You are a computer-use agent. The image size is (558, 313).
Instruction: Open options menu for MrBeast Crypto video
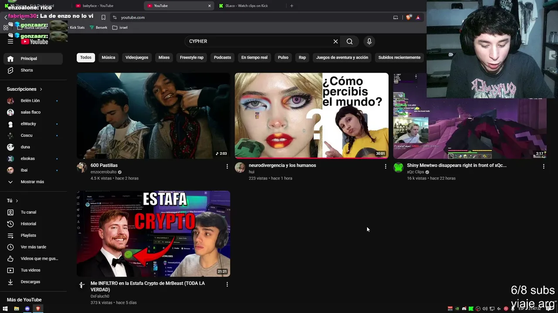coord(227,284)
